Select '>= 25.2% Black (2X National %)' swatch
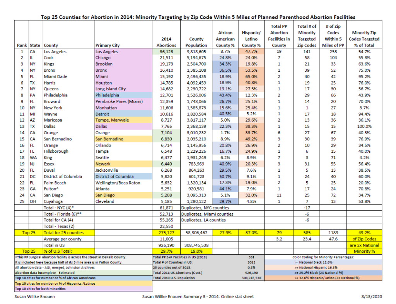 323,273
